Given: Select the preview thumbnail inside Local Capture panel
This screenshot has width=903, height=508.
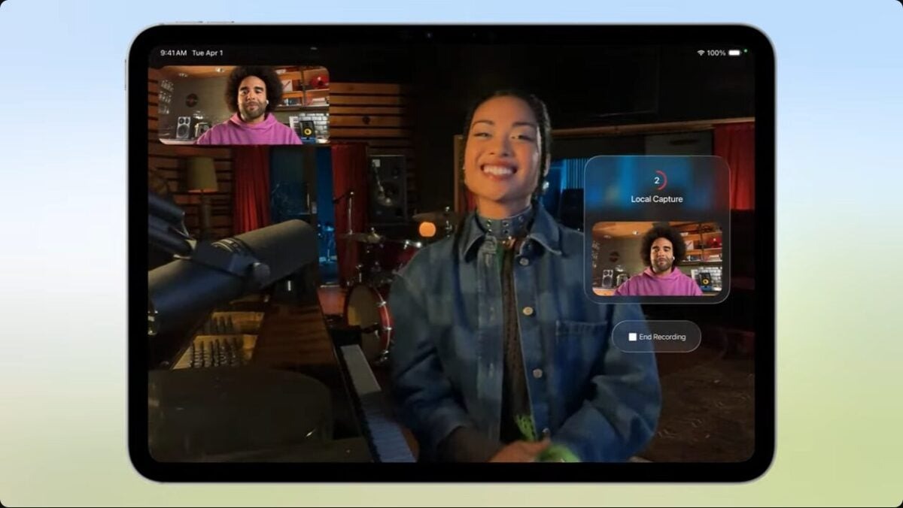Looking at the screenshot, I should tap(657, 259).
